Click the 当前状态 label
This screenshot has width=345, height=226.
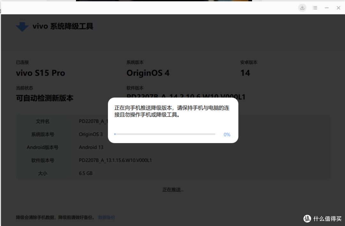point(24,88)
